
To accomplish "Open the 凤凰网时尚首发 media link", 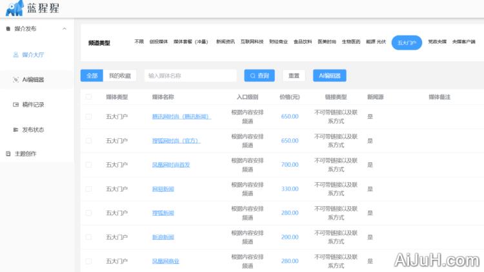I will (171, 165).
